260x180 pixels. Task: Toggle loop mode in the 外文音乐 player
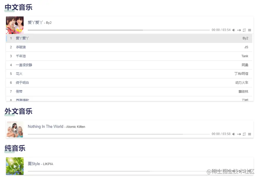coord(244,134)
